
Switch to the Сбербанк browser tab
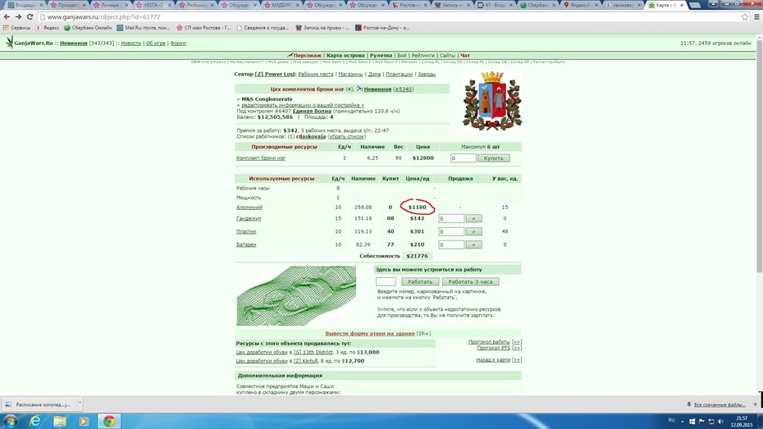538,5
